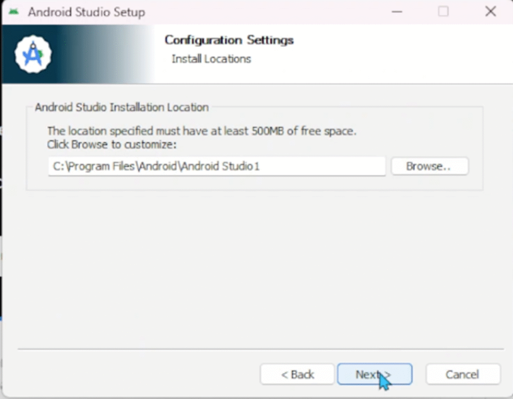The height and width of the screenshot is (399, 513).
Task: Click the Android icon in the title bar
Action: coord(14,12)
